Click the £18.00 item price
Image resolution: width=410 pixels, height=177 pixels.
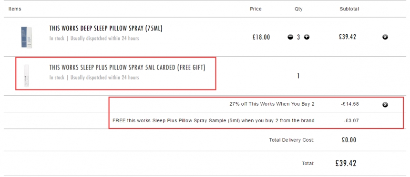(261, 37)
